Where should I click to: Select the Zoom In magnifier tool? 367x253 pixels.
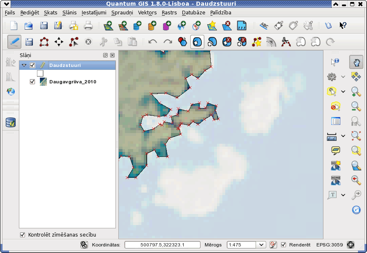click(x=356, y=92)
